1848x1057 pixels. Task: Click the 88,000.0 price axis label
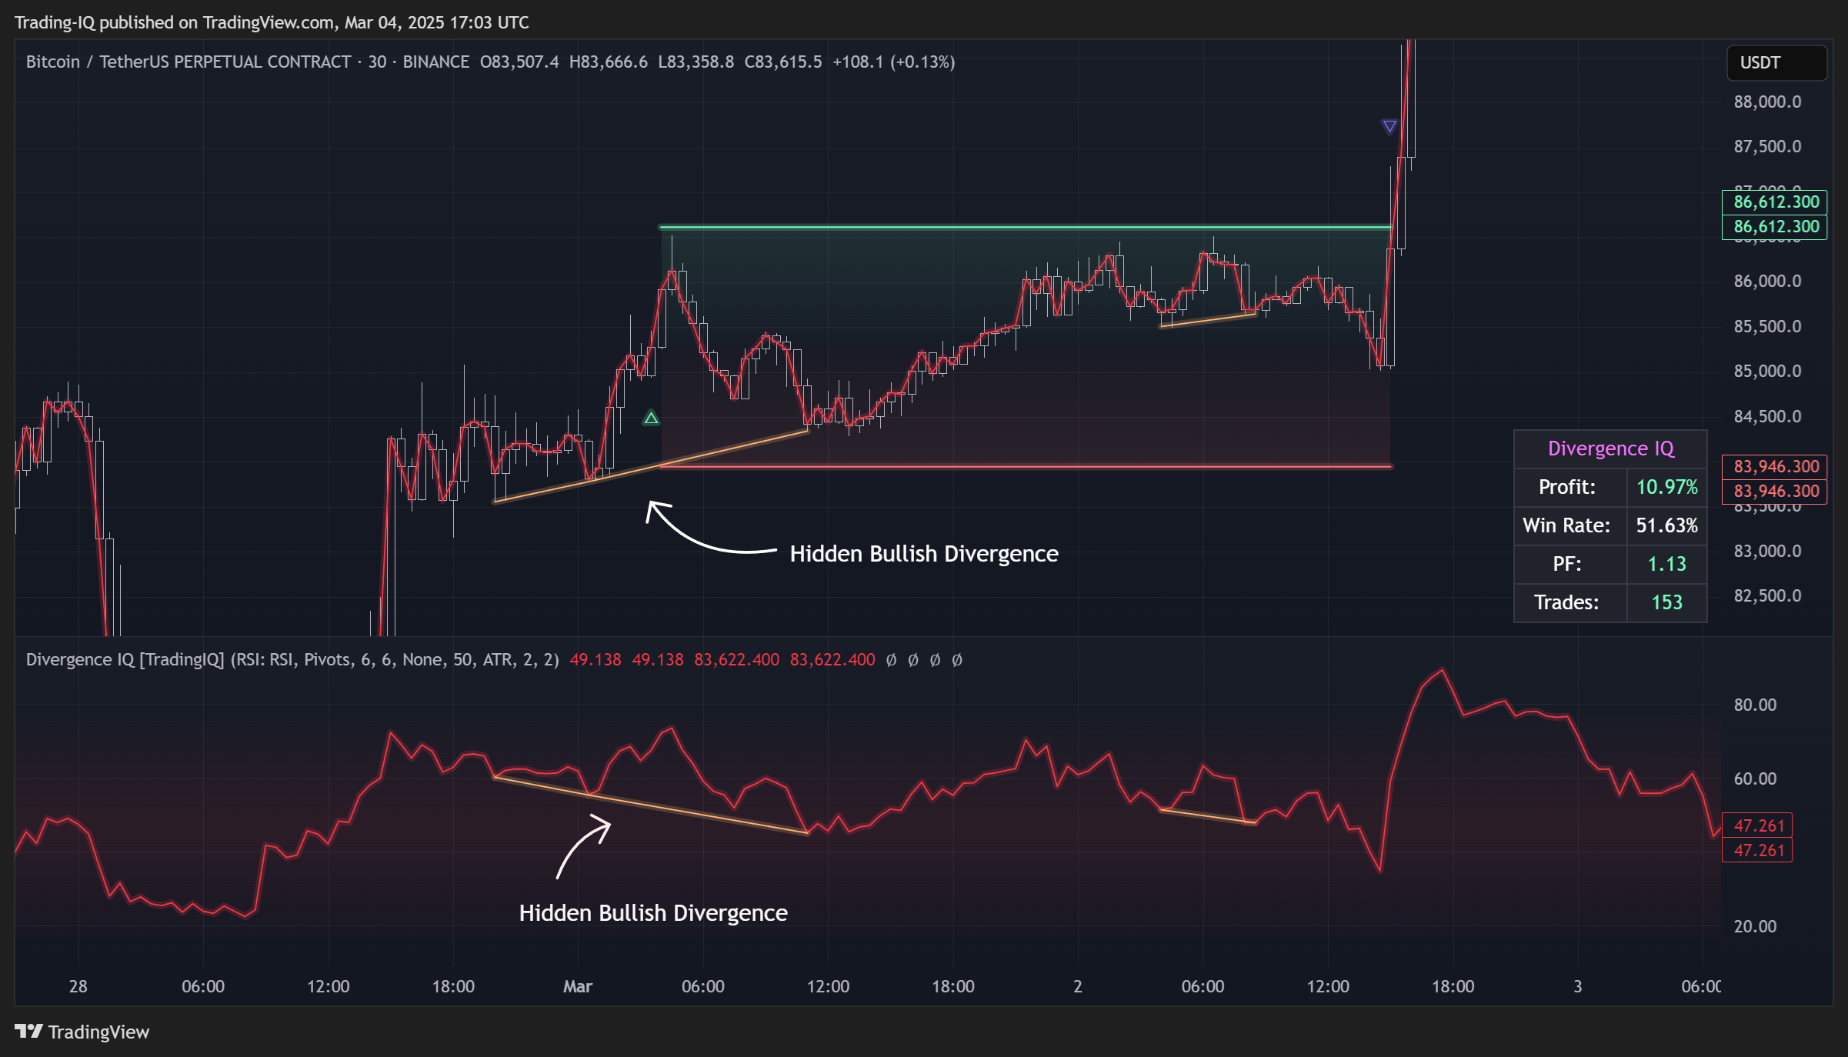pyautogui.click(x=1767, y=102)
